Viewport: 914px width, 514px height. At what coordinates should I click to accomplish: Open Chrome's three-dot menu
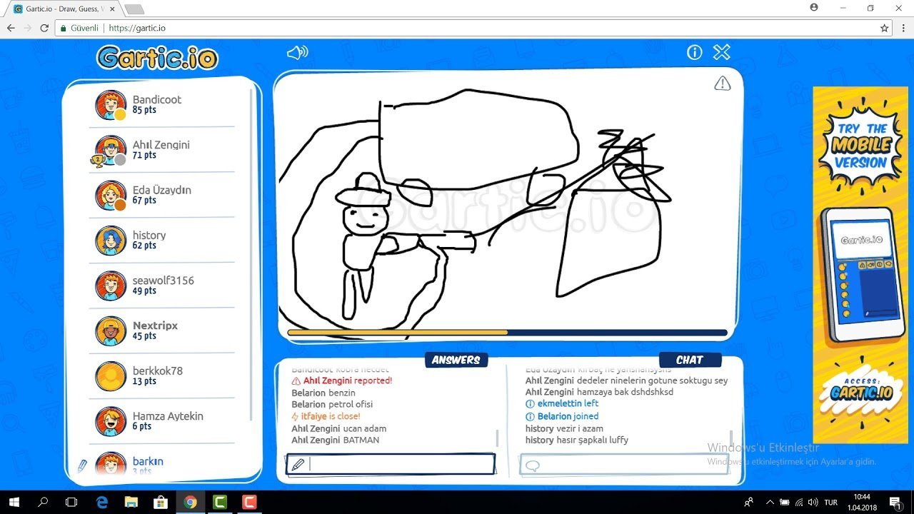(903, 28)
